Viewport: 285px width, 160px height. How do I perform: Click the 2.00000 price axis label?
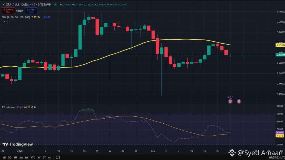[x=281, y=84]
